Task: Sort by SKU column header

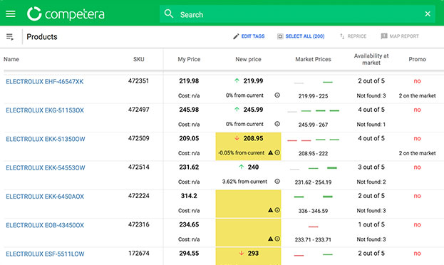Action: (x=139, y=59)
